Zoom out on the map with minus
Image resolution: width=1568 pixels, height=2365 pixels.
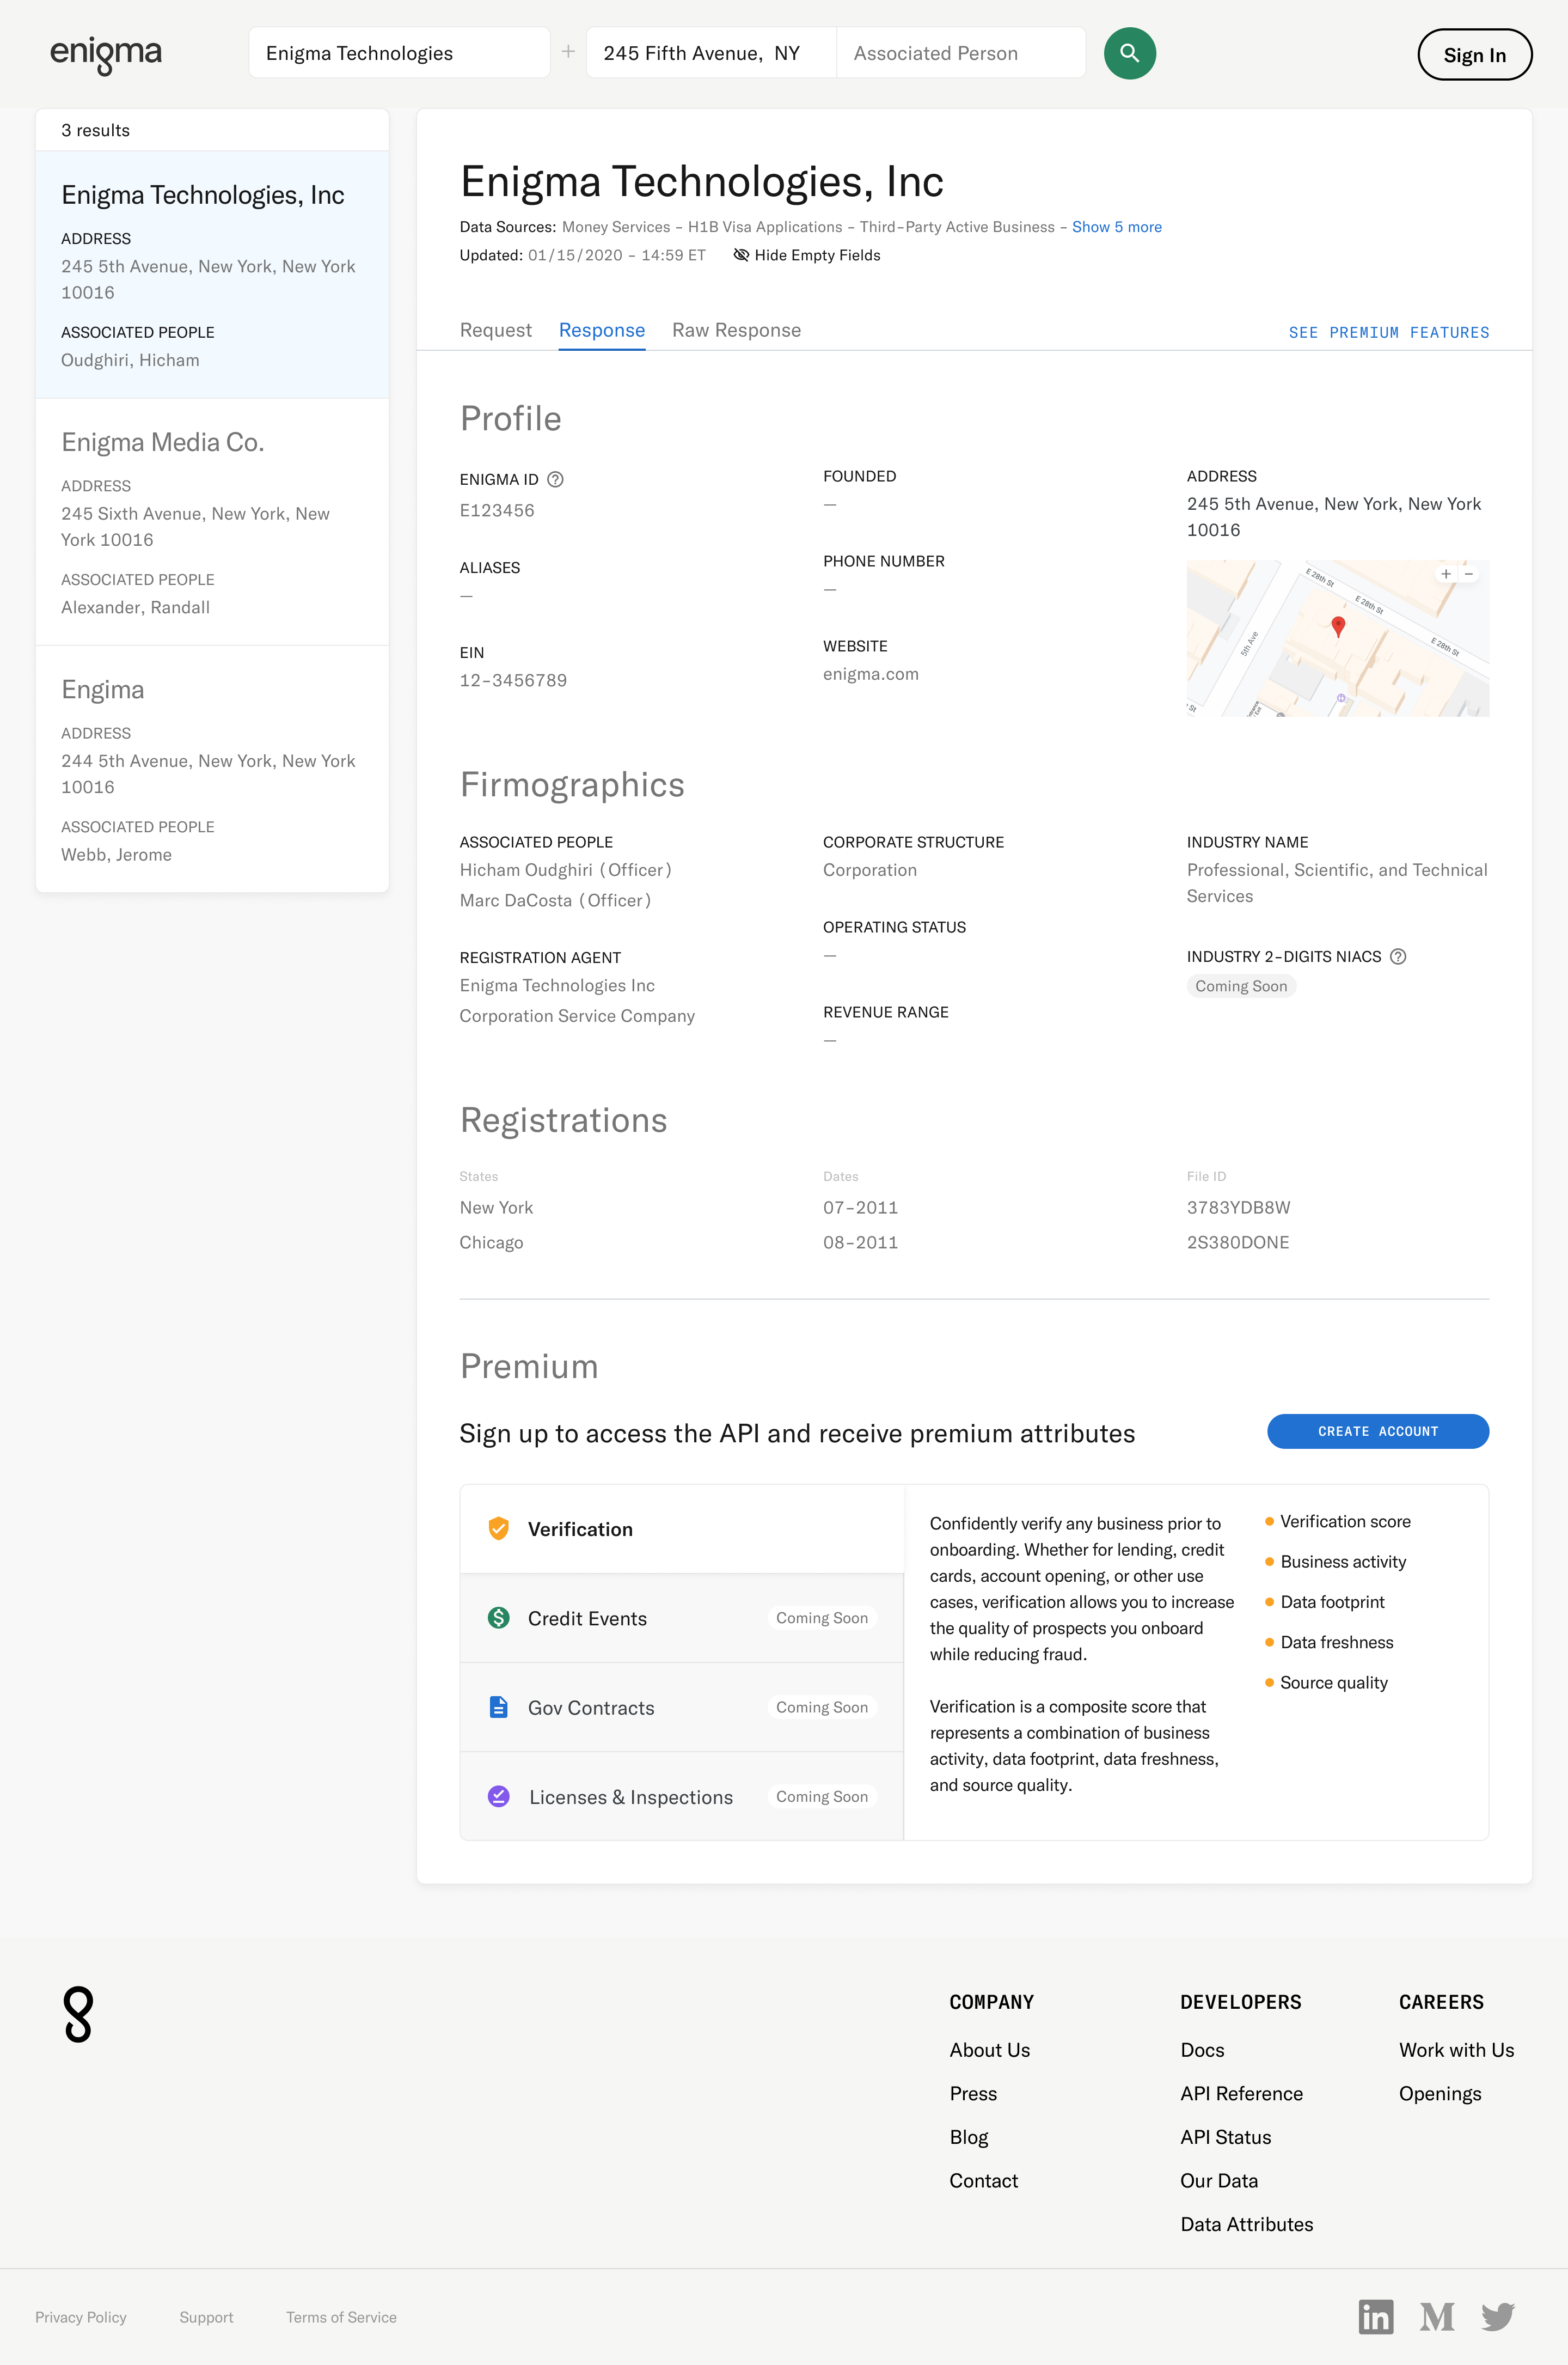tap(1468, 574)
